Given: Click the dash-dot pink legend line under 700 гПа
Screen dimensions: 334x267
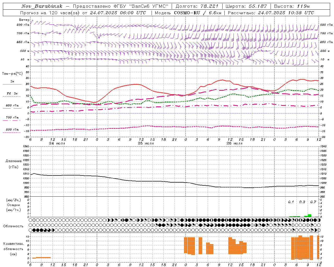Looking at the screenshot, I should (12, 120).
